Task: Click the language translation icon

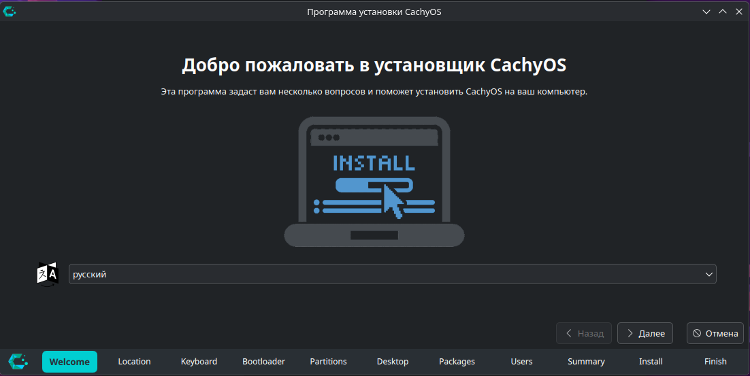Action: tap(48, 274)
